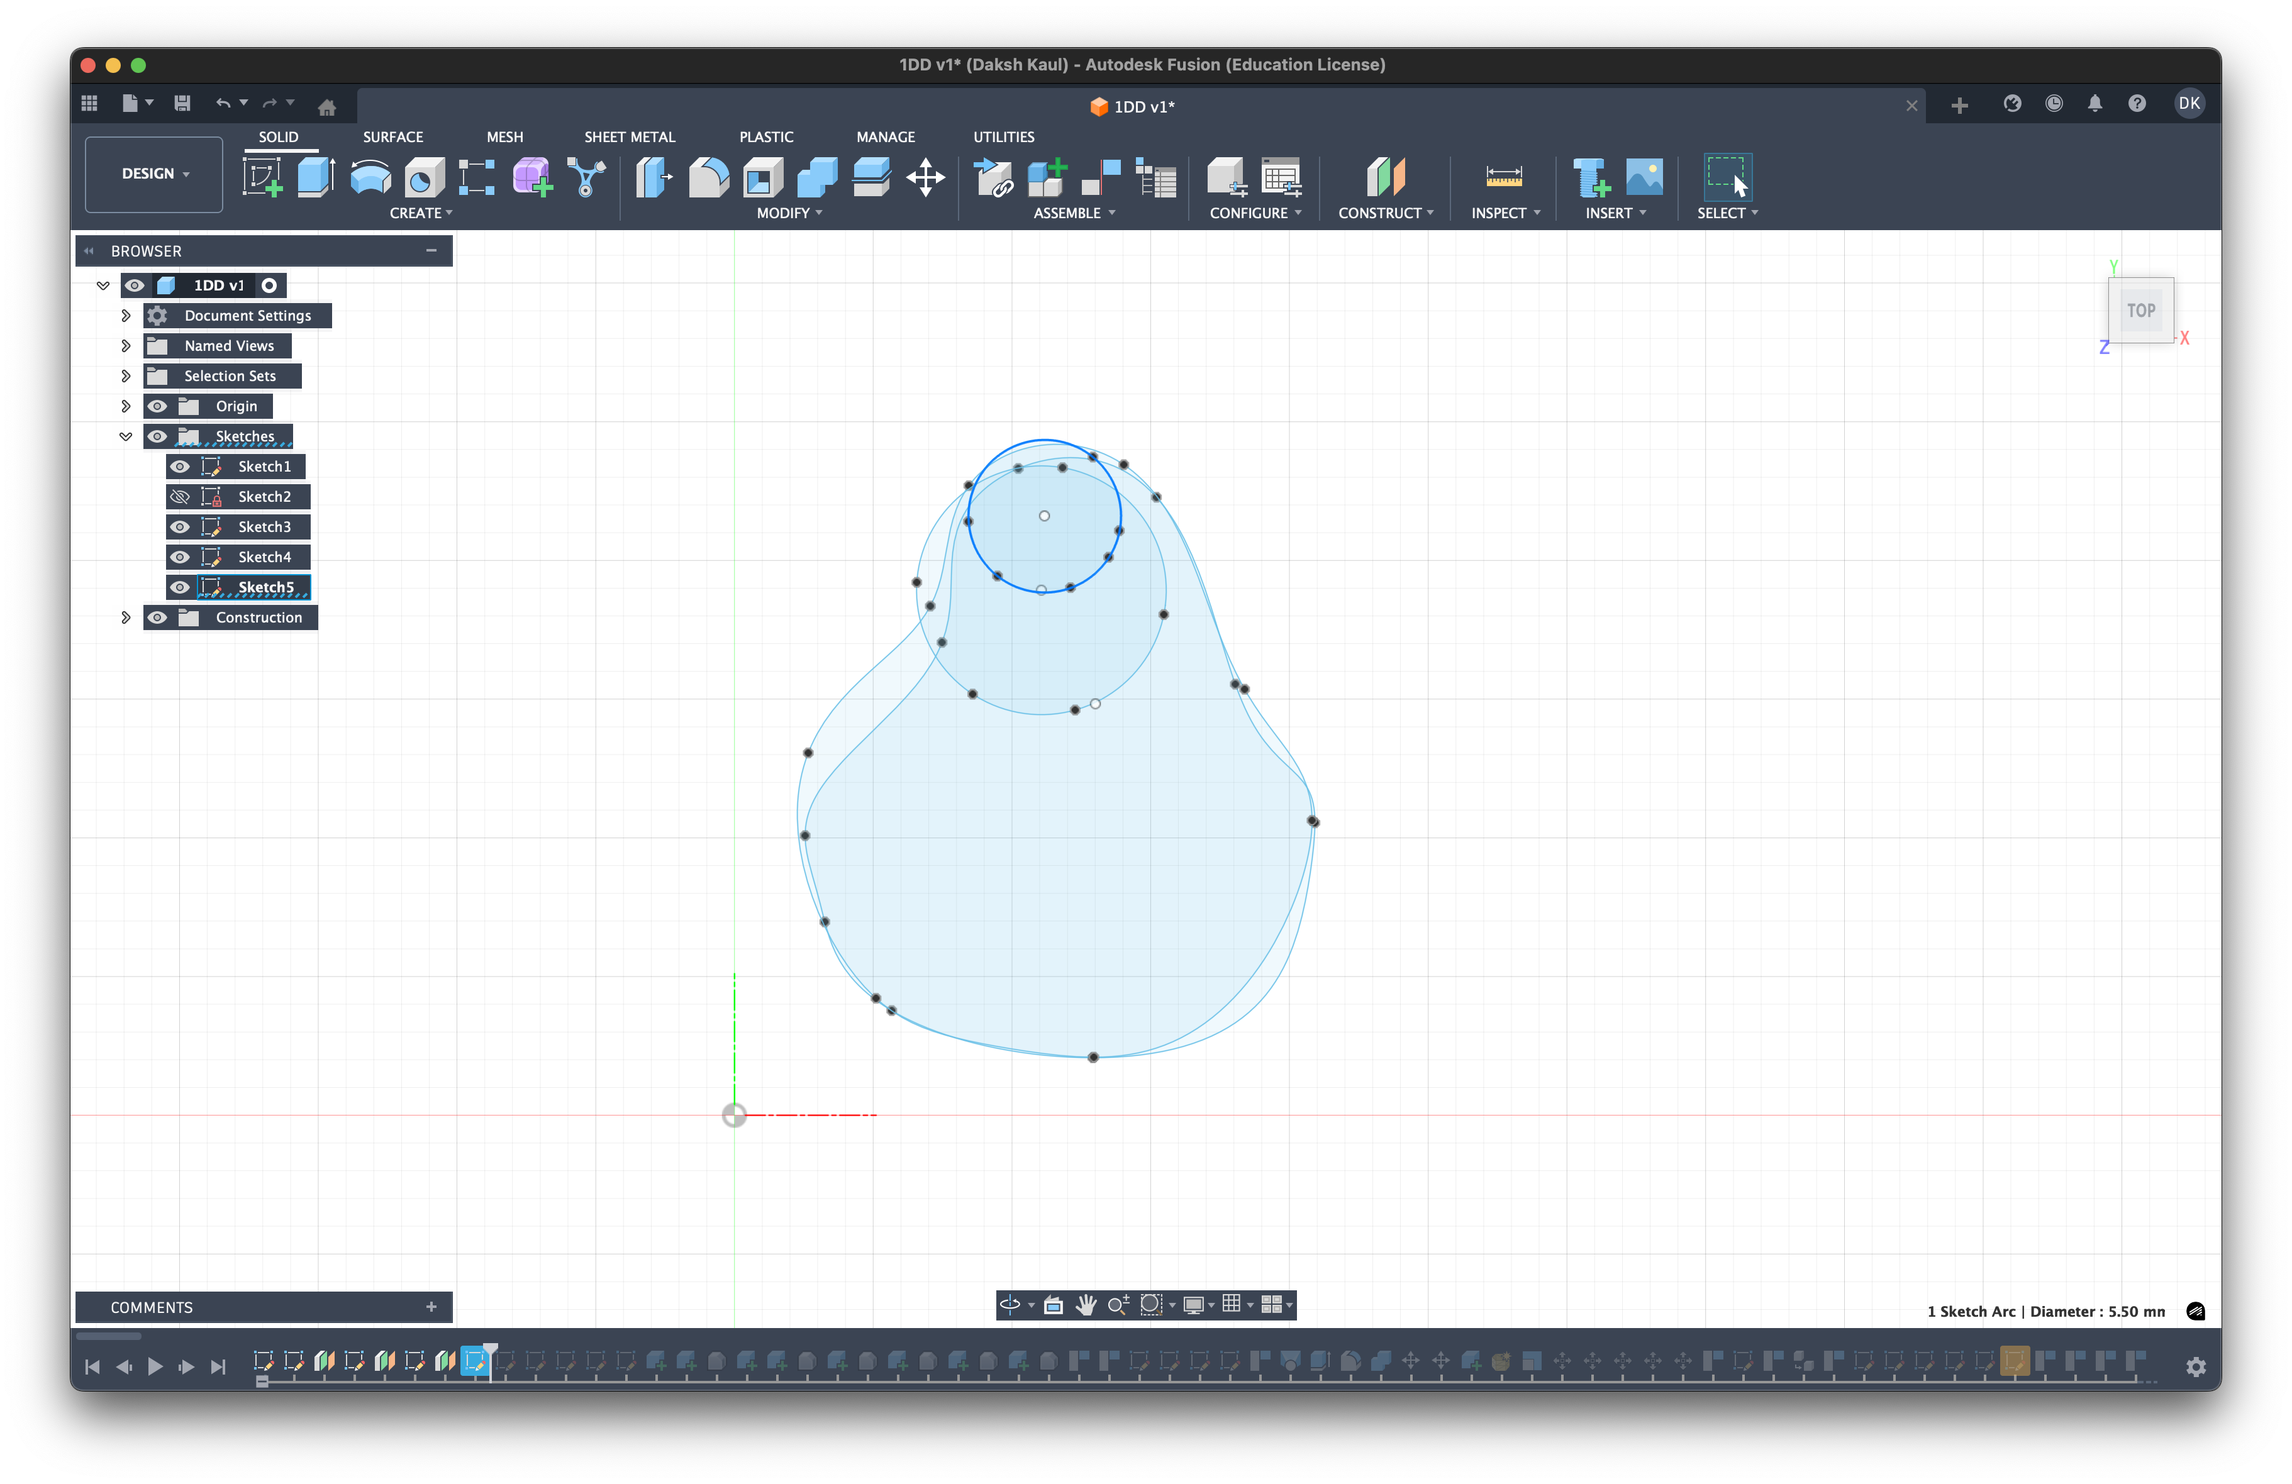Add a new comment with the plus button

coord(430,1307)
